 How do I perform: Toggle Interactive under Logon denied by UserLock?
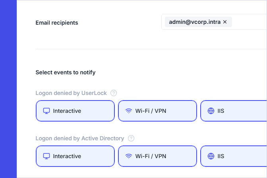click(x=75, y=111)
